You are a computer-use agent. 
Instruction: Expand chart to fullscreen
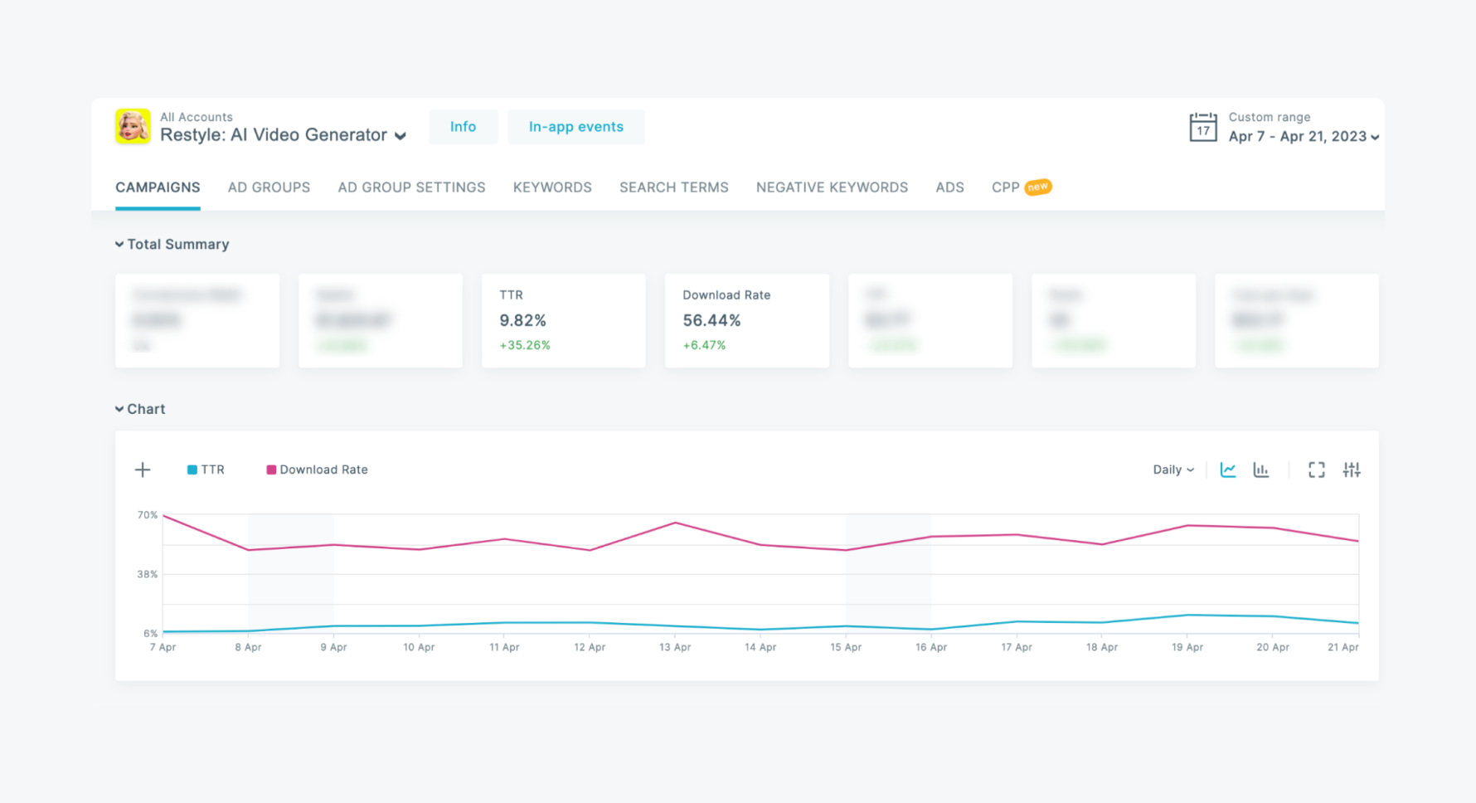[1316, 470]
